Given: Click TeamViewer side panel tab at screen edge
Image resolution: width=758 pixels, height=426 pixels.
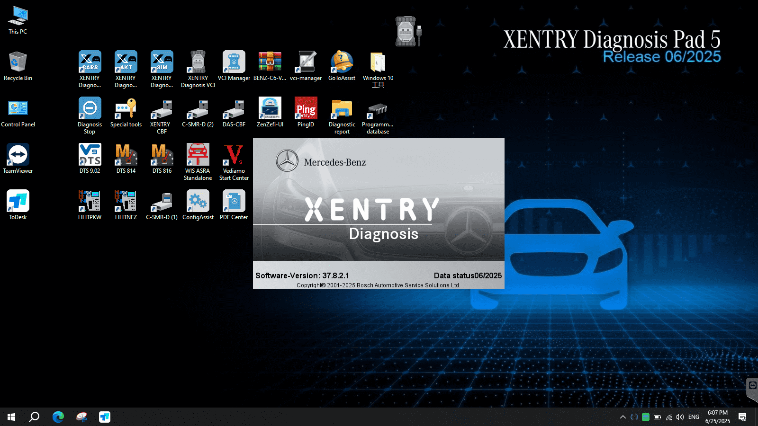Looking at the screenshot, I should (752, 390).
